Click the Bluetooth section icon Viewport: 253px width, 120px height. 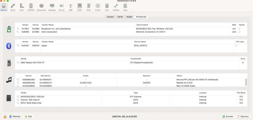[9, 46]
